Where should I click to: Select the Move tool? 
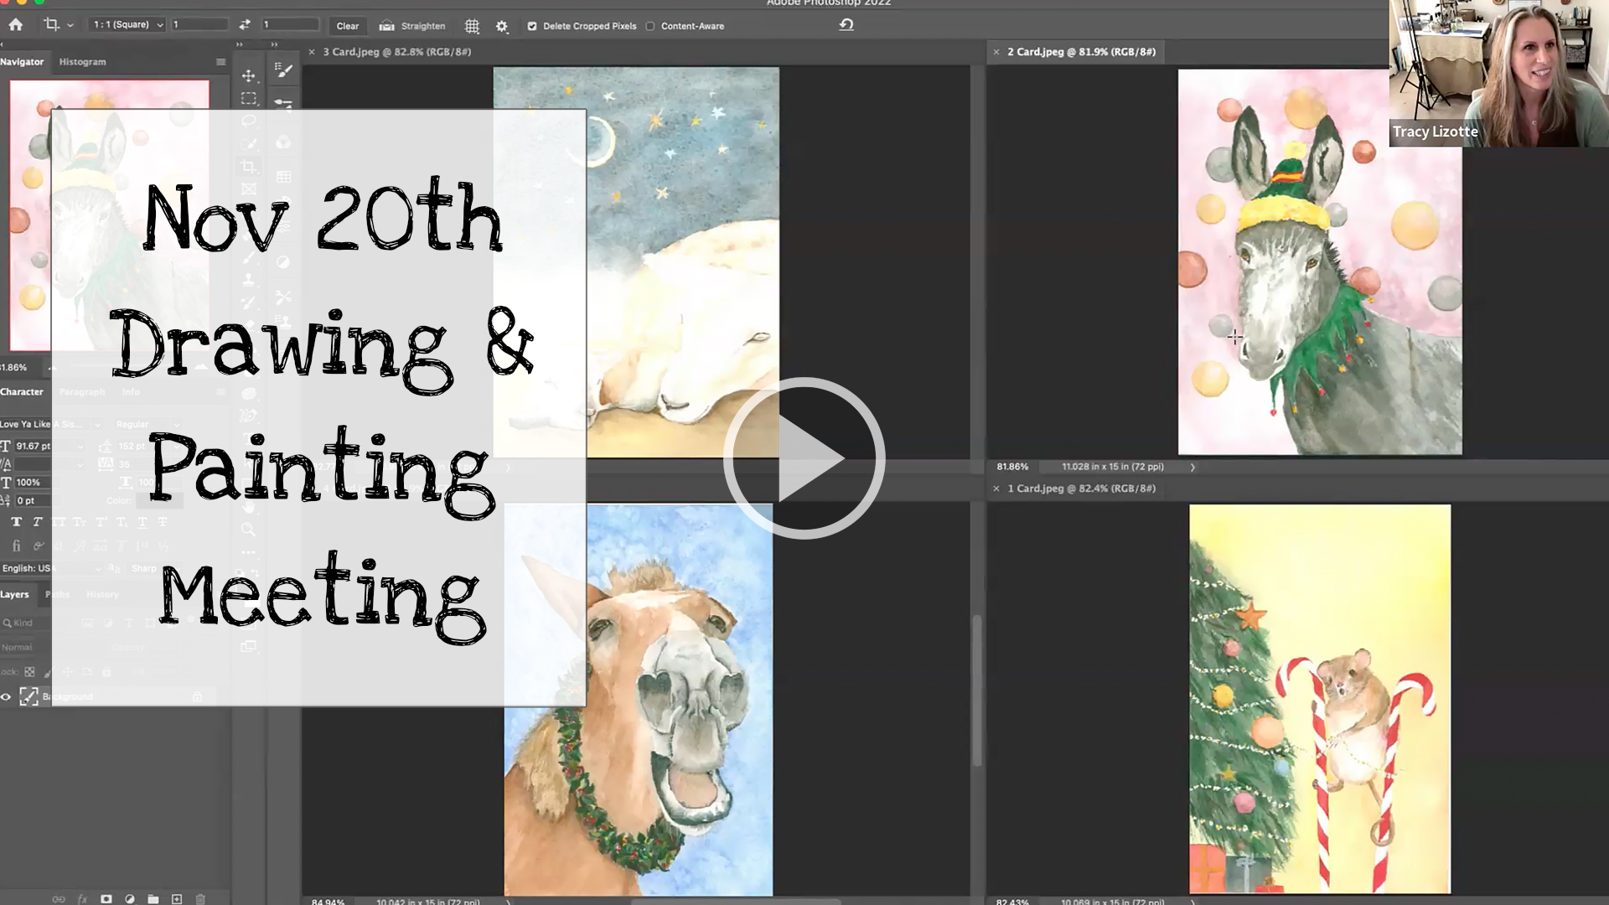tap(249, 76)
